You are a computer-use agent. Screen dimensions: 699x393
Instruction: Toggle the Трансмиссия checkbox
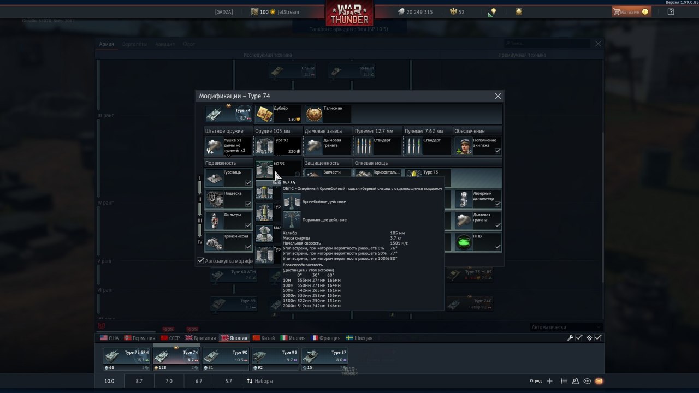(x=248, y=247)
